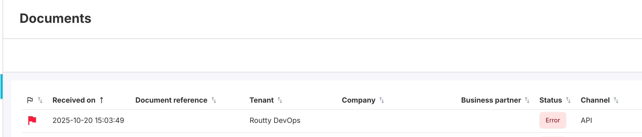The image size is (642, 137).
Task: Click the flag column header icon
Action: point(30,100)
